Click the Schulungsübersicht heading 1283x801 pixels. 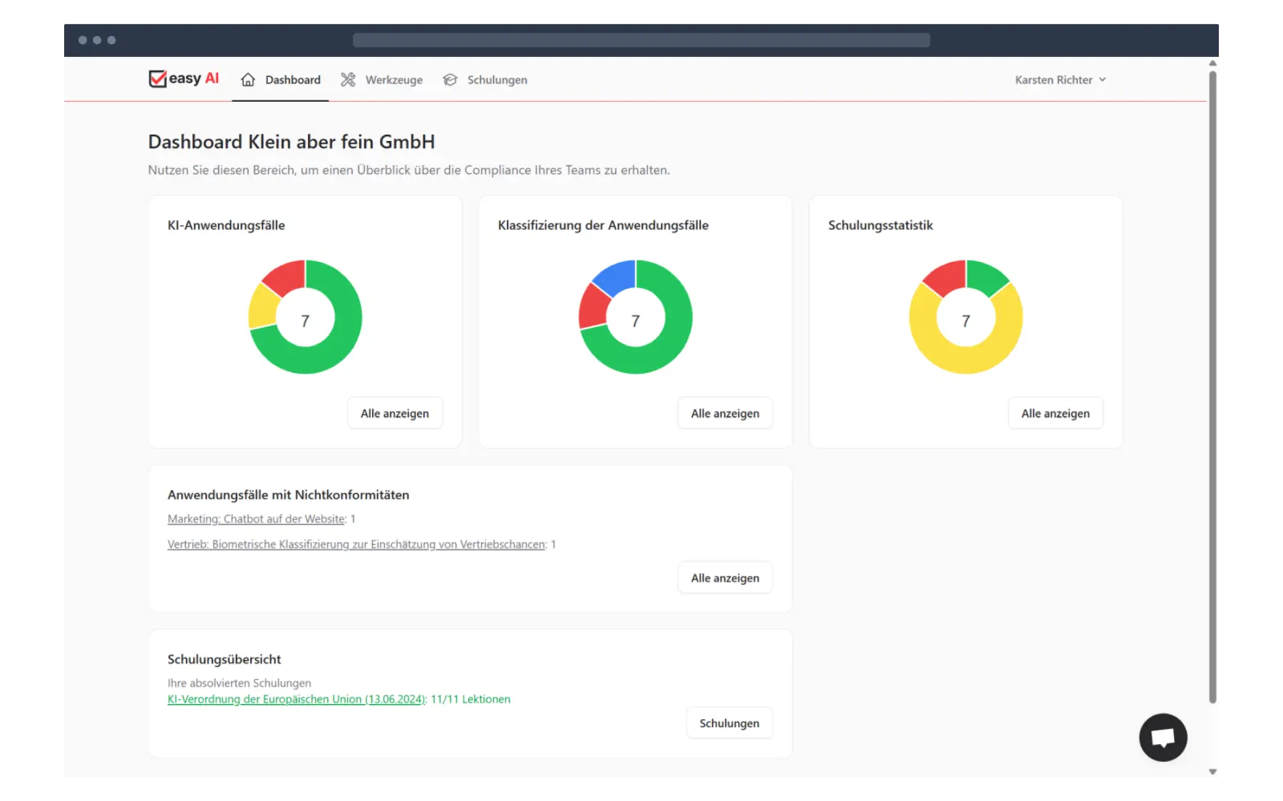pos(224,659)
